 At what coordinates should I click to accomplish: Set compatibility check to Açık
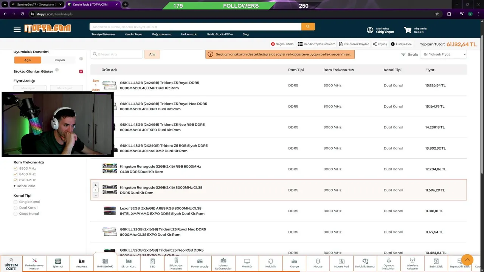pyautogui.click(x=28, y=60)
